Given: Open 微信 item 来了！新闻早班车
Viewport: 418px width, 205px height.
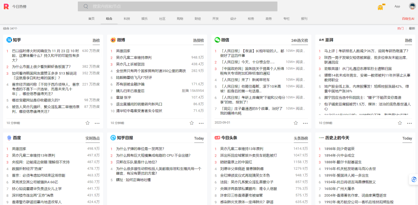Looking at the screenshot, I should 245,80.
